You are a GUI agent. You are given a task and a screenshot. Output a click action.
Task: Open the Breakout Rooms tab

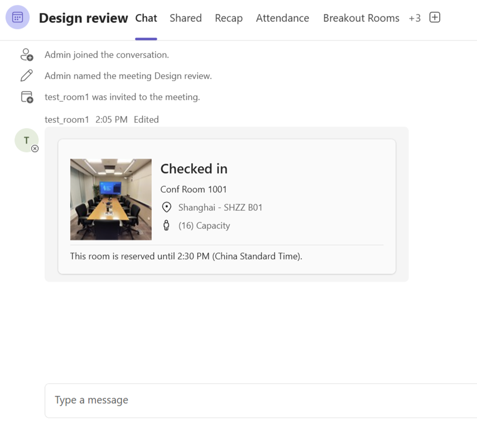361,18
